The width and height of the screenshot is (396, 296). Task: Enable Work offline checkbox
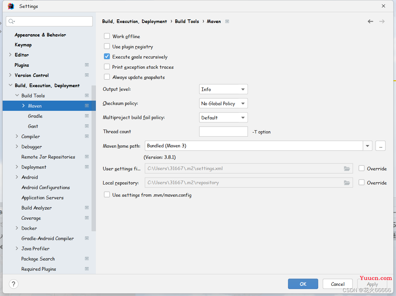pos(107,36)
